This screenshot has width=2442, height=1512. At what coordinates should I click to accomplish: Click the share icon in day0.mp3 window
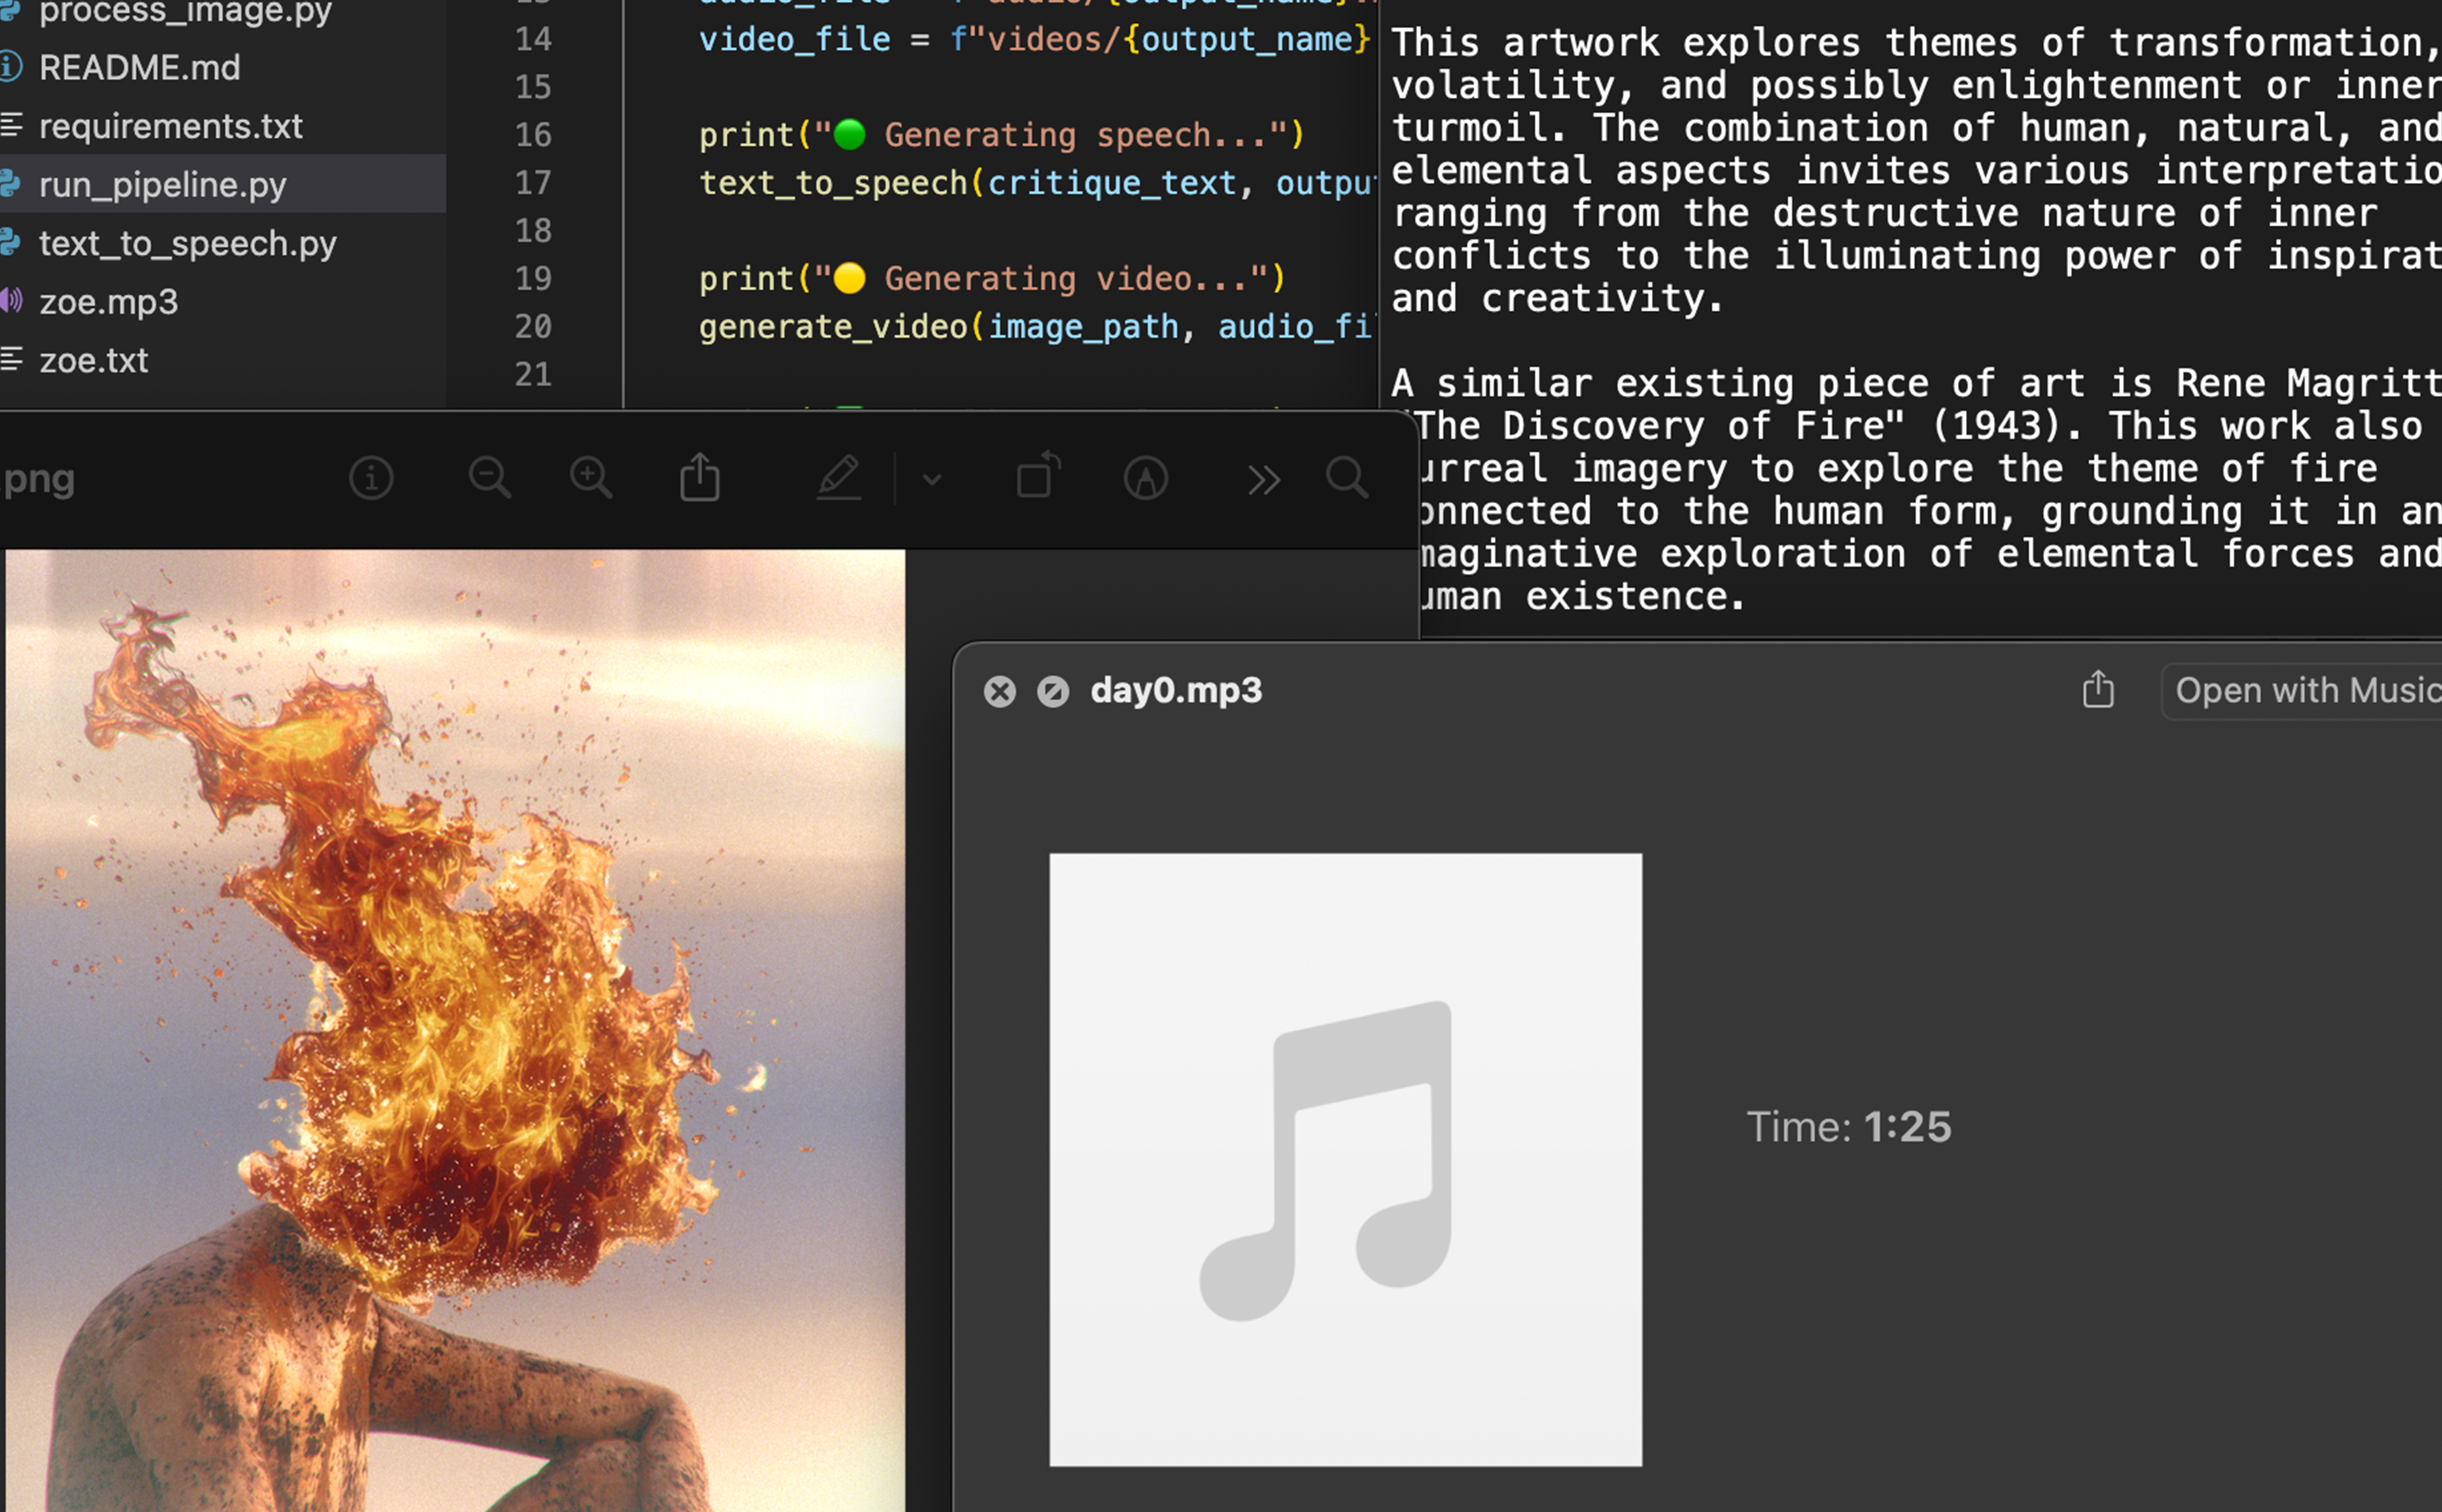(2098, 690)
